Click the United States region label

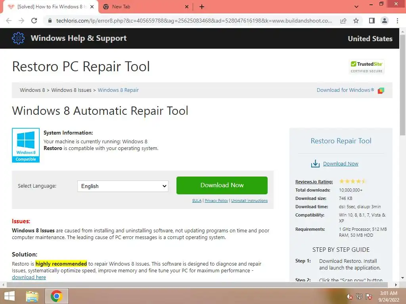(370, 38)
